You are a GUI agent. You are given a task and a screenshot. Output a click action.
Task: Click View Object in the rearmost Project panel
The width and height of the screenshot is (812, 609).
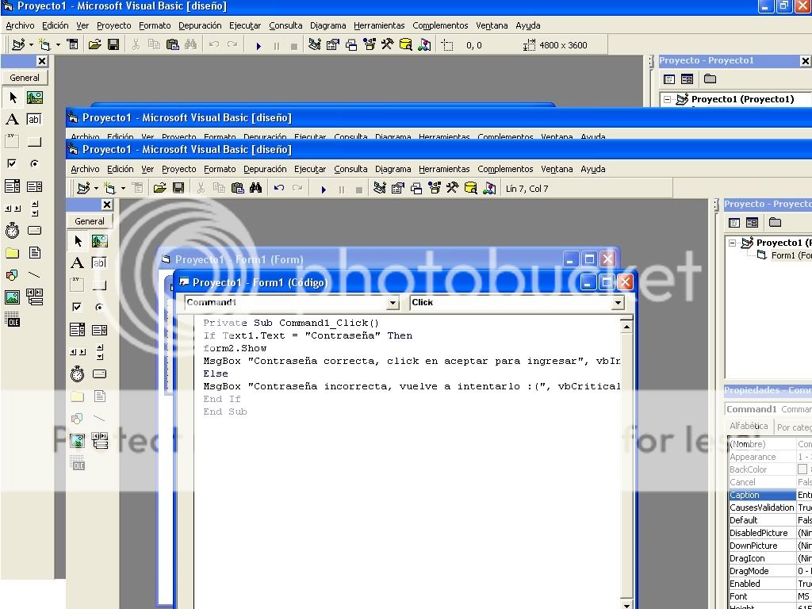pyautogui.click(x=687, y=79)
